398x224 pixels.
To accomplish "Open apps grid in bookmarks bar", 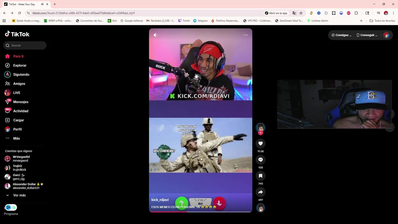I will [4, 21].
